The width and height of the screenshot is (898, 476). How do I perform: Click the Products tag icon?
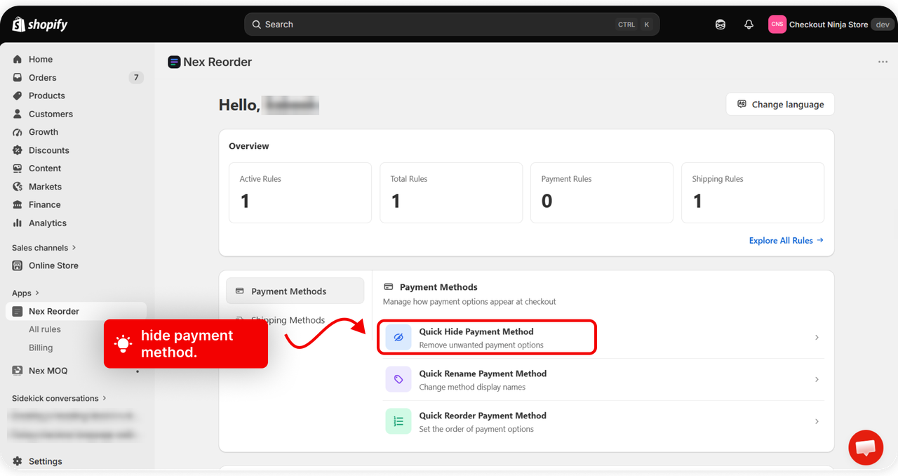tap(18, 96)
